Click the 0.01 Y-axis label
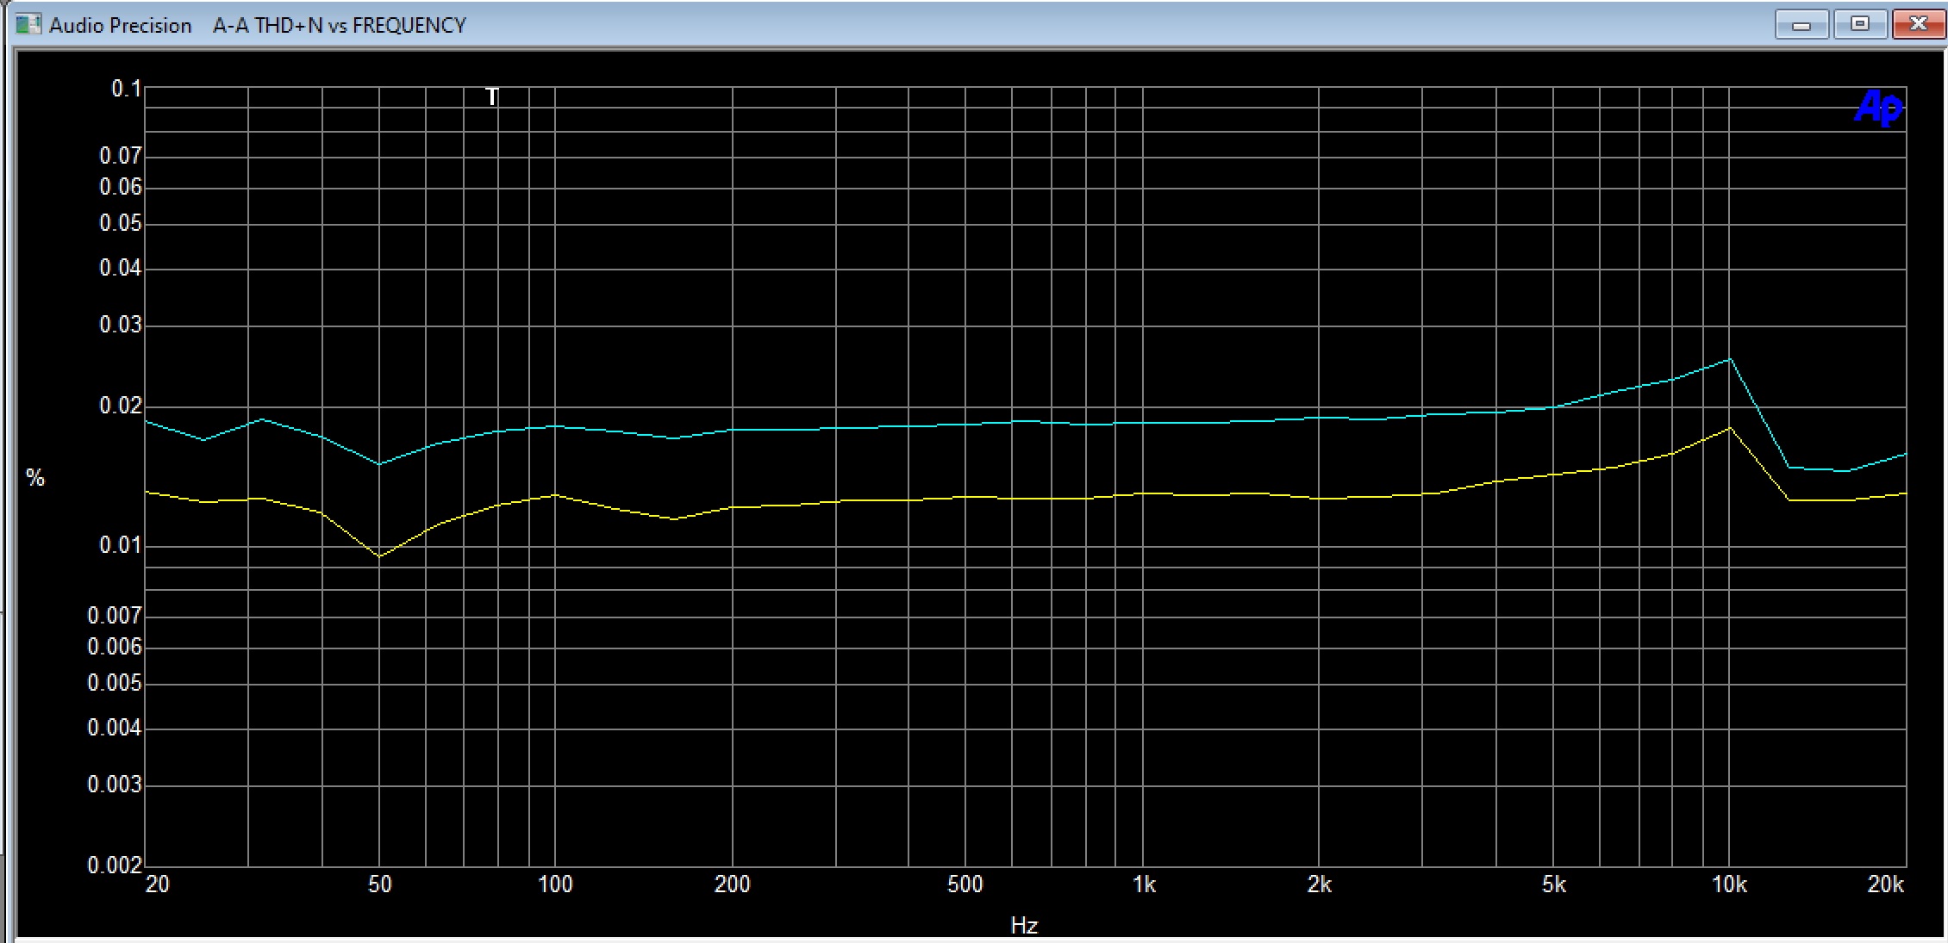Image resolution: width=1948 pixels, height=943 pixels. 120,545
